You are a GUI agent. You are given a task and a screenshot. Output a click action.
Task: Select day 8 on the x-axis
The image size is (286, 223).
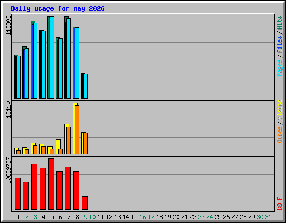77,217
